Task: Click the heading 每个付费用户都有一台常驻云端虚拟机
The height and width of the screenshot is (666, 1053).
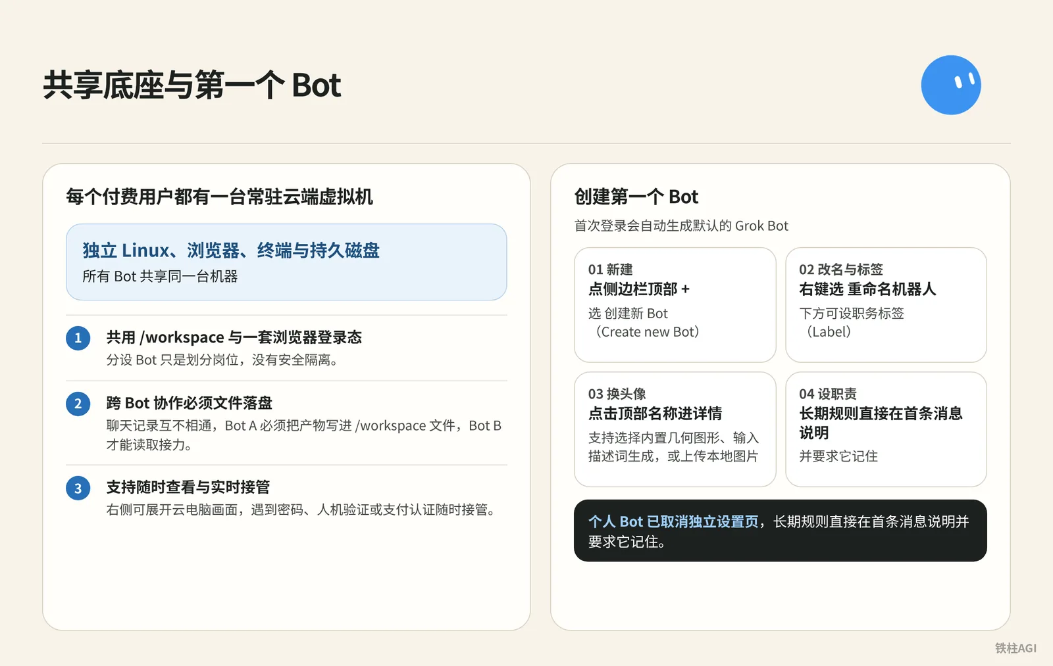Action: tap(219, 197)
